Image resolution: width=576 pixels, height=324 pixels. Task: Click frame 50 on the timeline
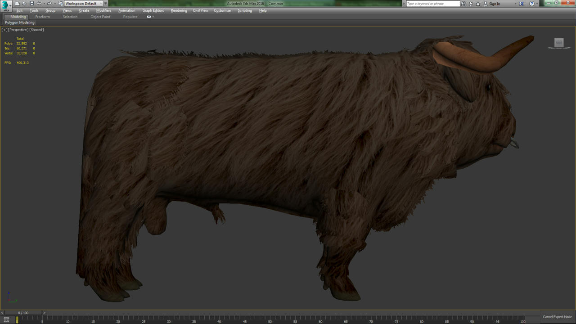pos(270,320)
